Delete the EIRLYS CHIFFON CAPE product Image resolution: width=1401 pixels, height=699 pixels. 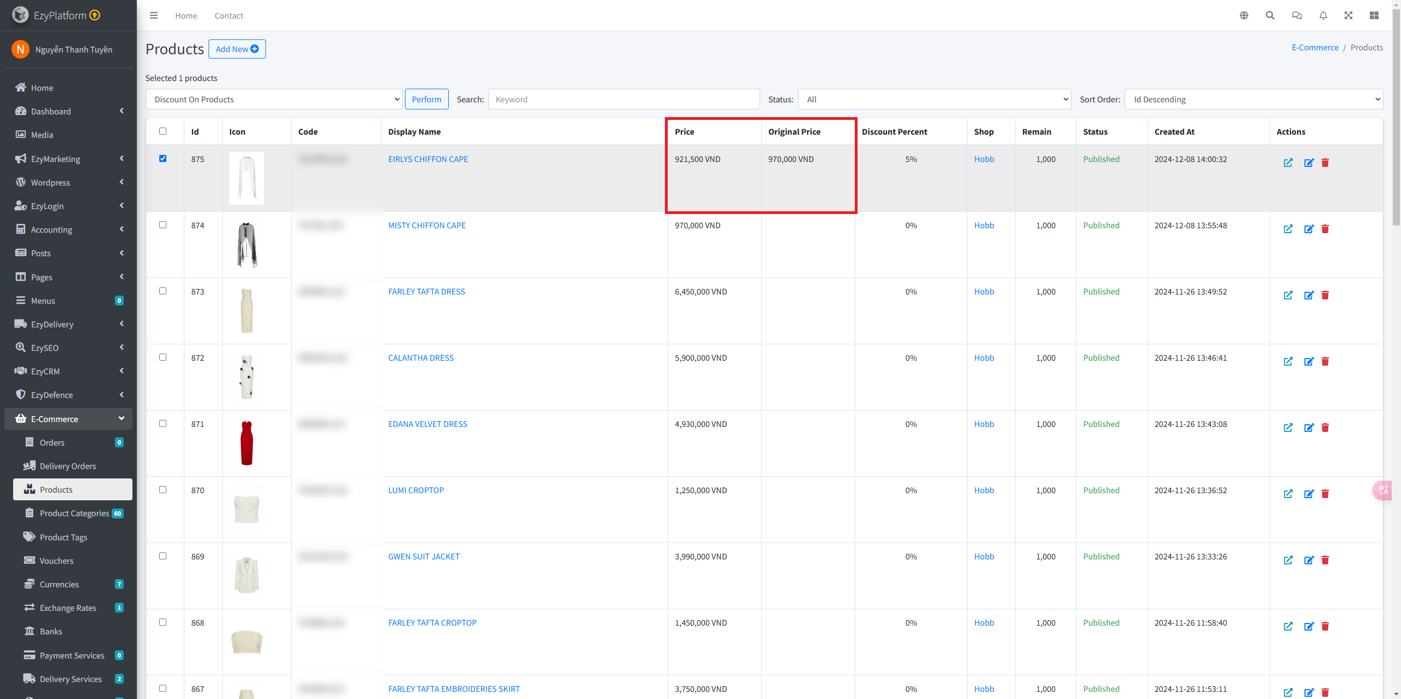(x=1325, y=163)
